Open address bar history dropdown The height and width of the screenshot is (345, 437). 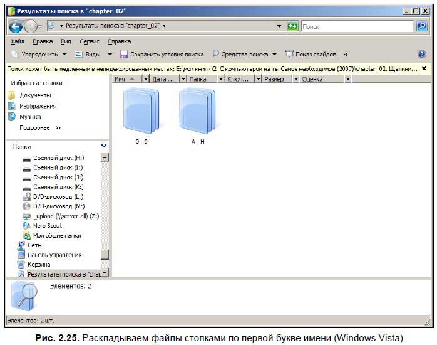click(279, 26)
